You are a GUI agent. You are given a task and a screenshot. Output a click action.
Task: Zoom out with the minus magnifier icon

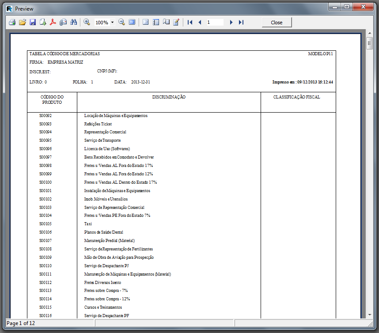(x=121, y=23)
